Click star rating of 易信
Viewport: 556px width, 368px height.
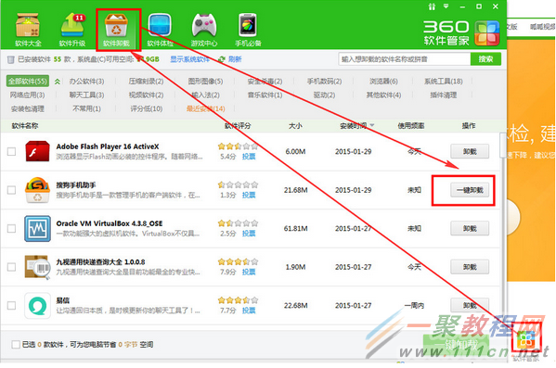click(238, 300)
